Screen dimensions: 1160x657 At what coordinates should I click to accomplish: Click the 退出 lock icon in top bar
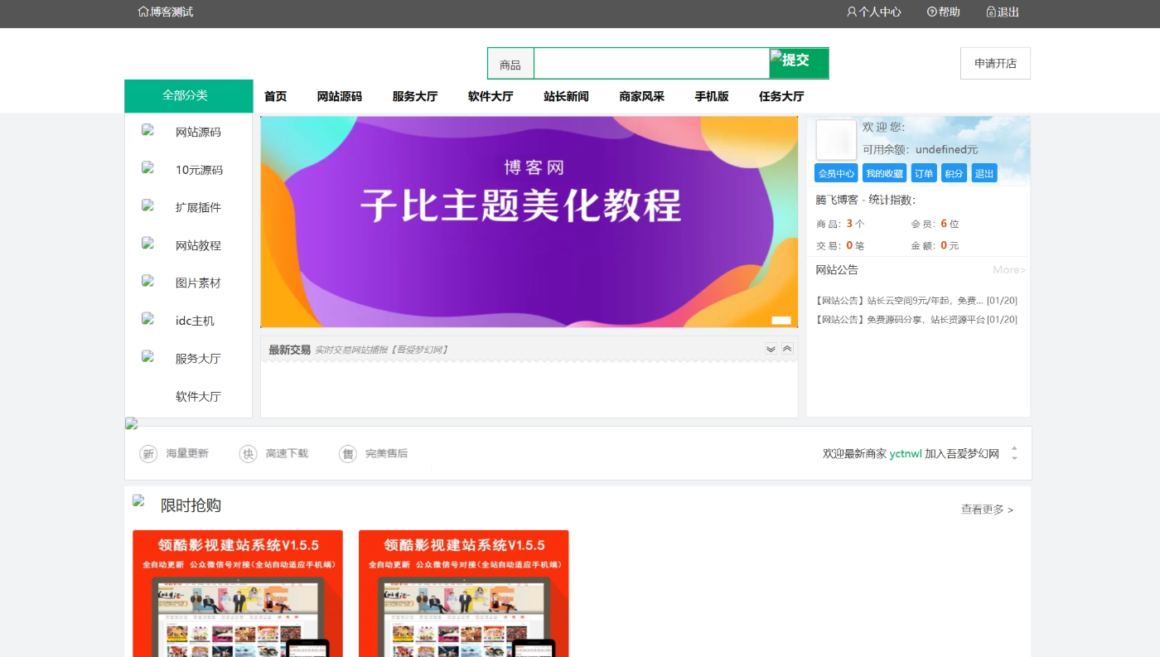click(991, 12)
